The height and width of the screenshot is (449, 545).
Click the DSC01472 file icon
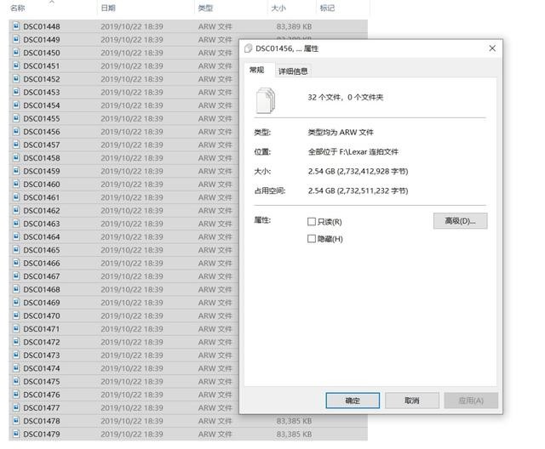pos(16,342)
